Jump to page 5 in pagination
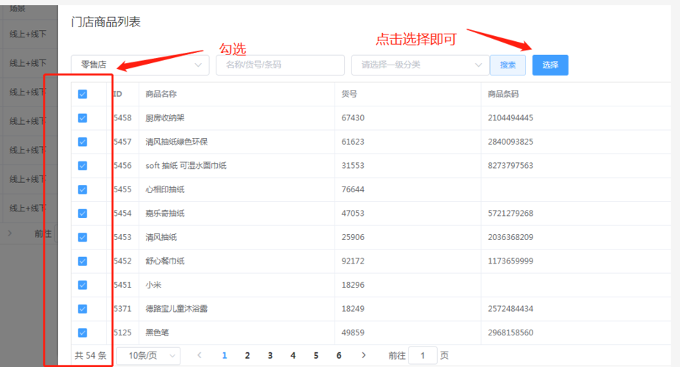 [x=316, y=356]
